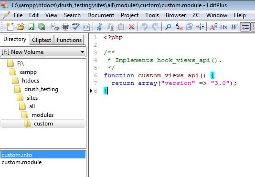Open the Help menu
255x177 pixels.
pyautogui.click(x=240, y=15)
